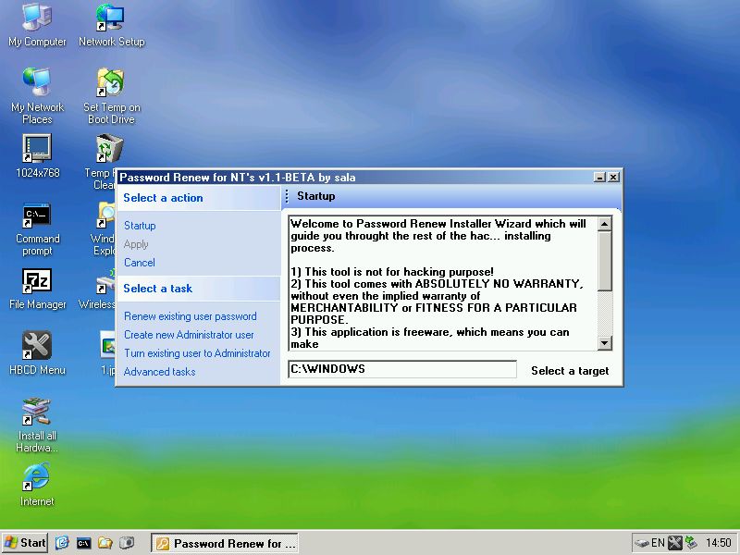Open 7z File Manager icon
This screenshot has width=740, height=555.
(37, 289)
